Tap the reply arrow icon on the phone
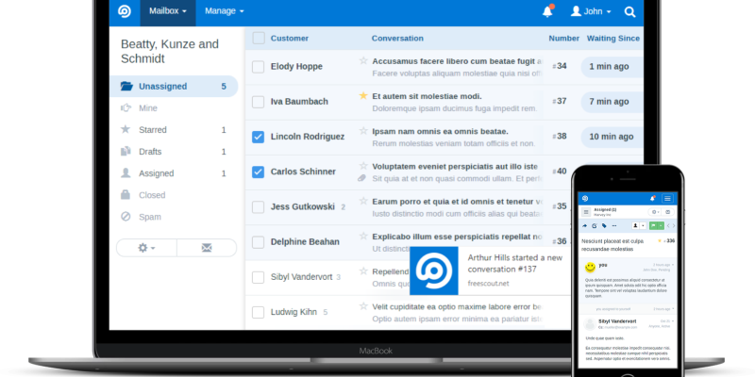Image resolution: width=755 pixels, height=377 pixels. pos(584,225)
